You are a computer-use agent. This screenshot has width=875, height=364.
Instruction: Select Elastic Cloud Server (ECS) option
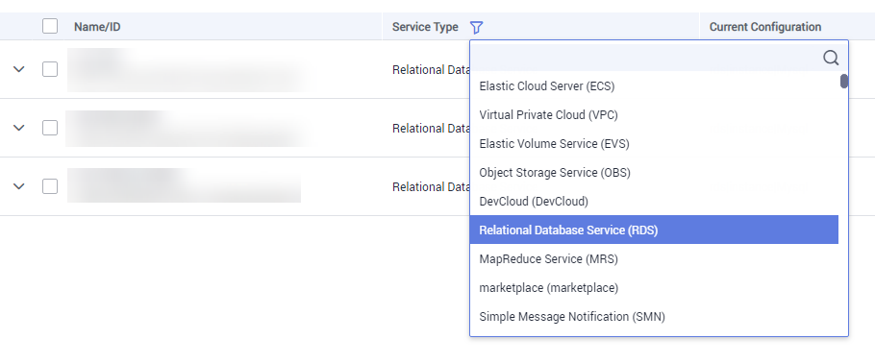tap(654, 85)
